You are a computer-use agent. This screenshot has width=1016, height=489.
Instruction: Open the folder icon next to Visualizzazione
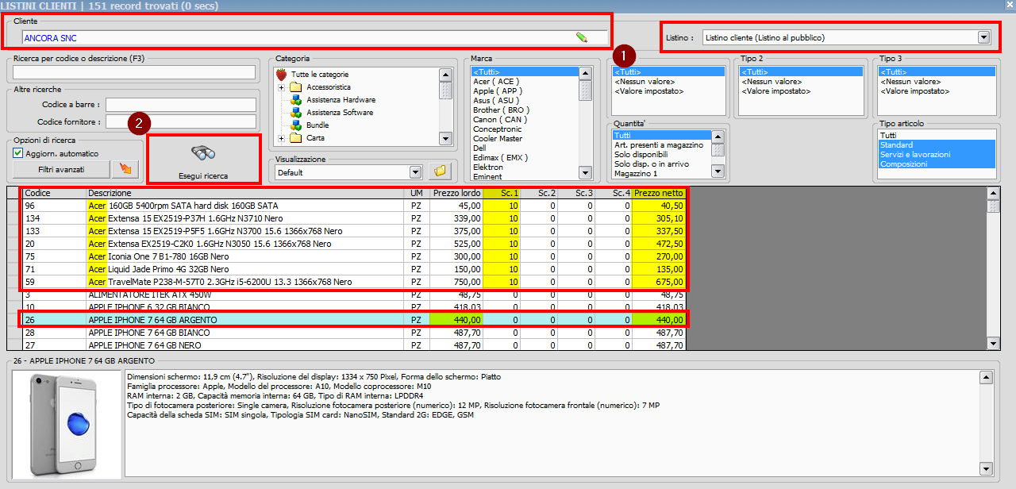[x=440, y=171]
